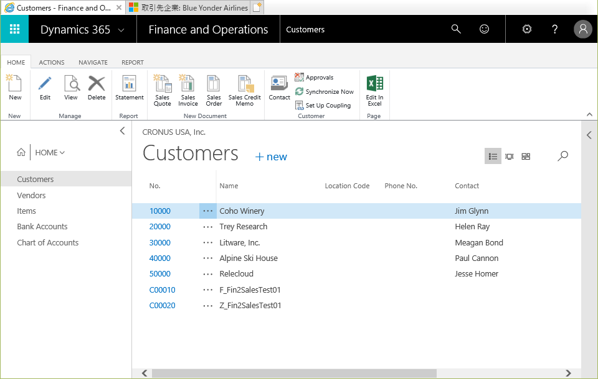Image resolution: width=598 pixels, height=379 pixels.
Task: Open row menu for Relecloud
Action: (x=208, y=274)
